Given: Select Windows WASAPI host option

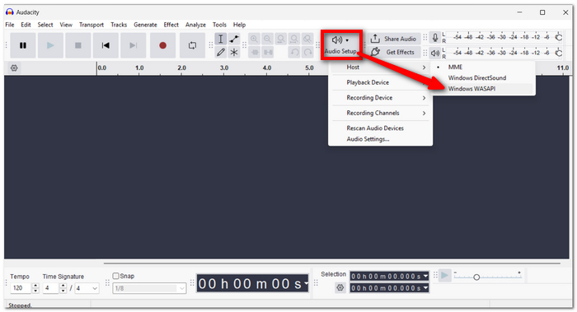Looking at the screenshot, I should [x=482, y=89].
